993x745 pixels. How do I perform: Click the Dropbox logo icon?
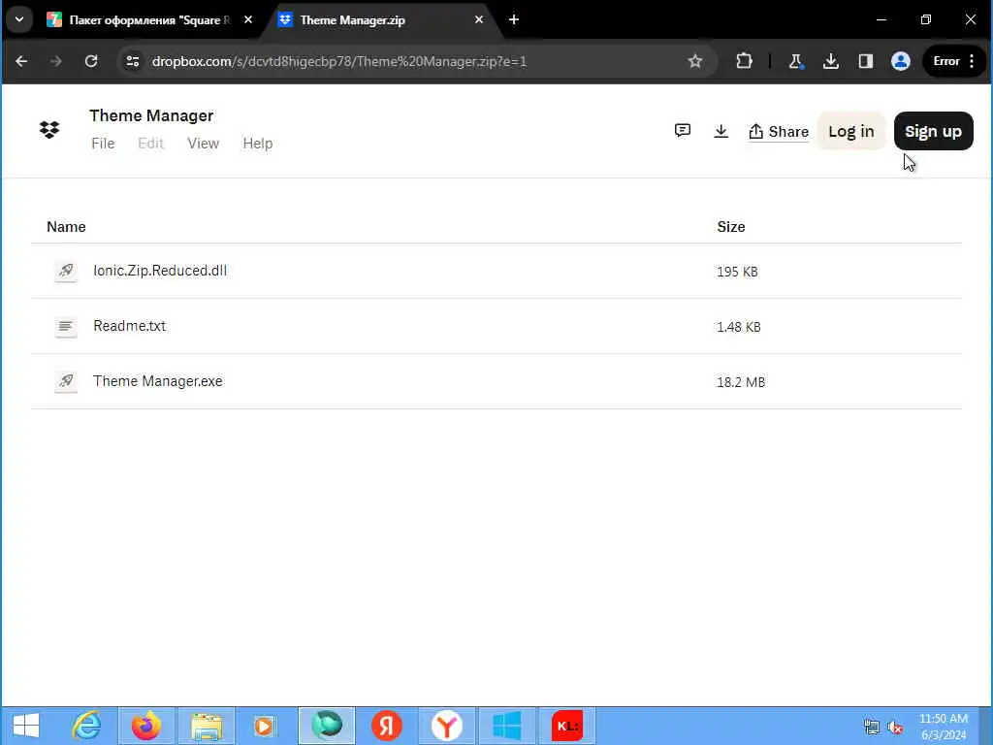point(49,130)
